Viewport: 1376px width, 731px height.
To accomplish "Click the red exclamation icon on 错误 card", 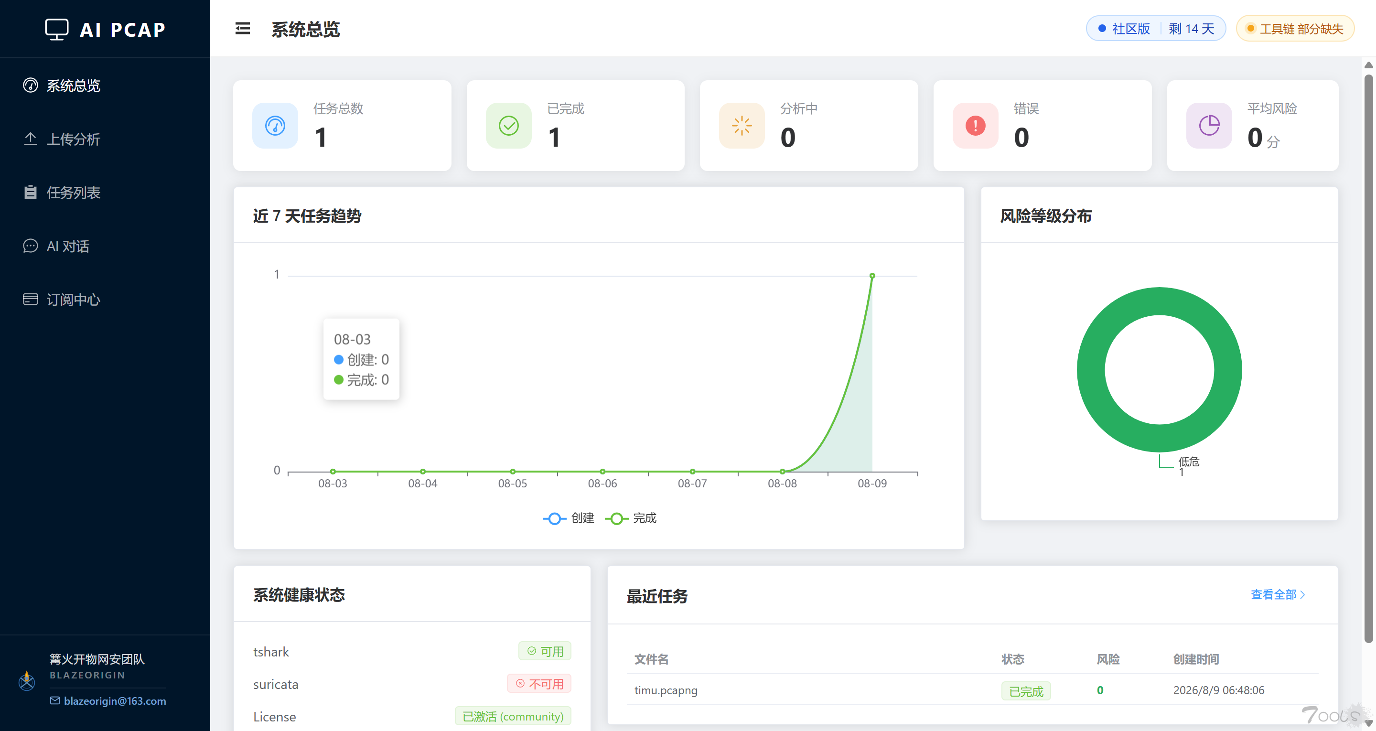I will point(975,126).
